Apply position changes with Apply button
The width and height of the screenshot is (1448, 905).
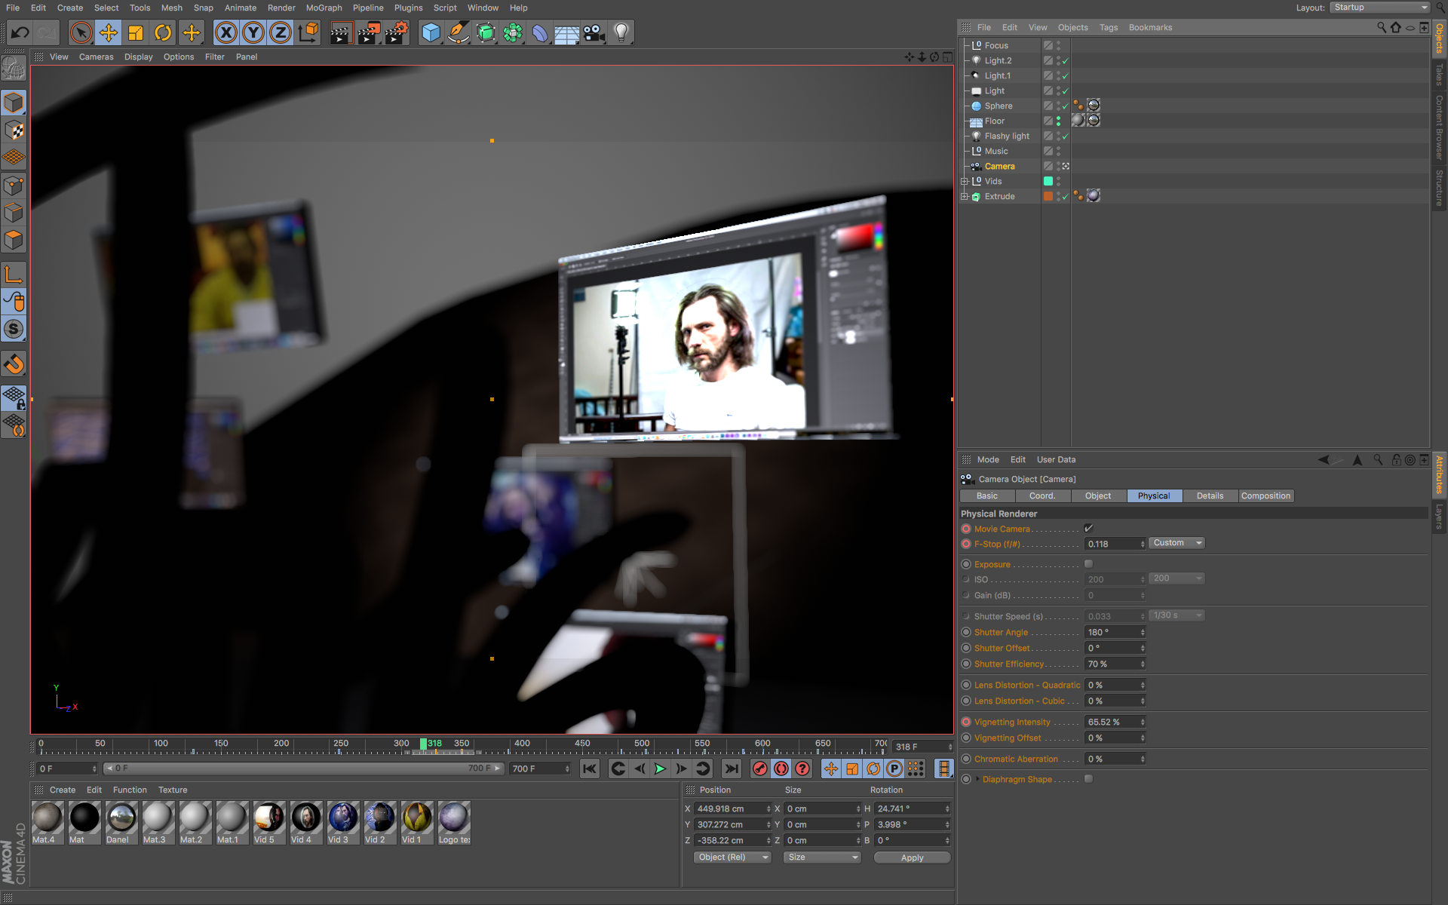[911, 857]
